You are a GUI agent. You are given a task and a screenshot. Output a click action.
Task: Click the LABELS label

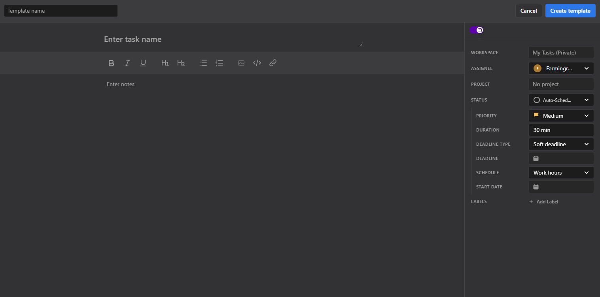479,201
